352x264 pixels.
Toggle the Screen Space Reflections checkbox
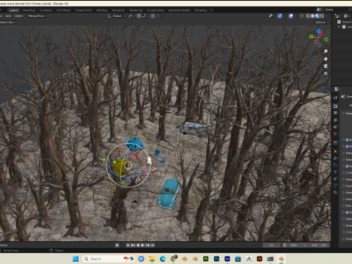(347, 166)
